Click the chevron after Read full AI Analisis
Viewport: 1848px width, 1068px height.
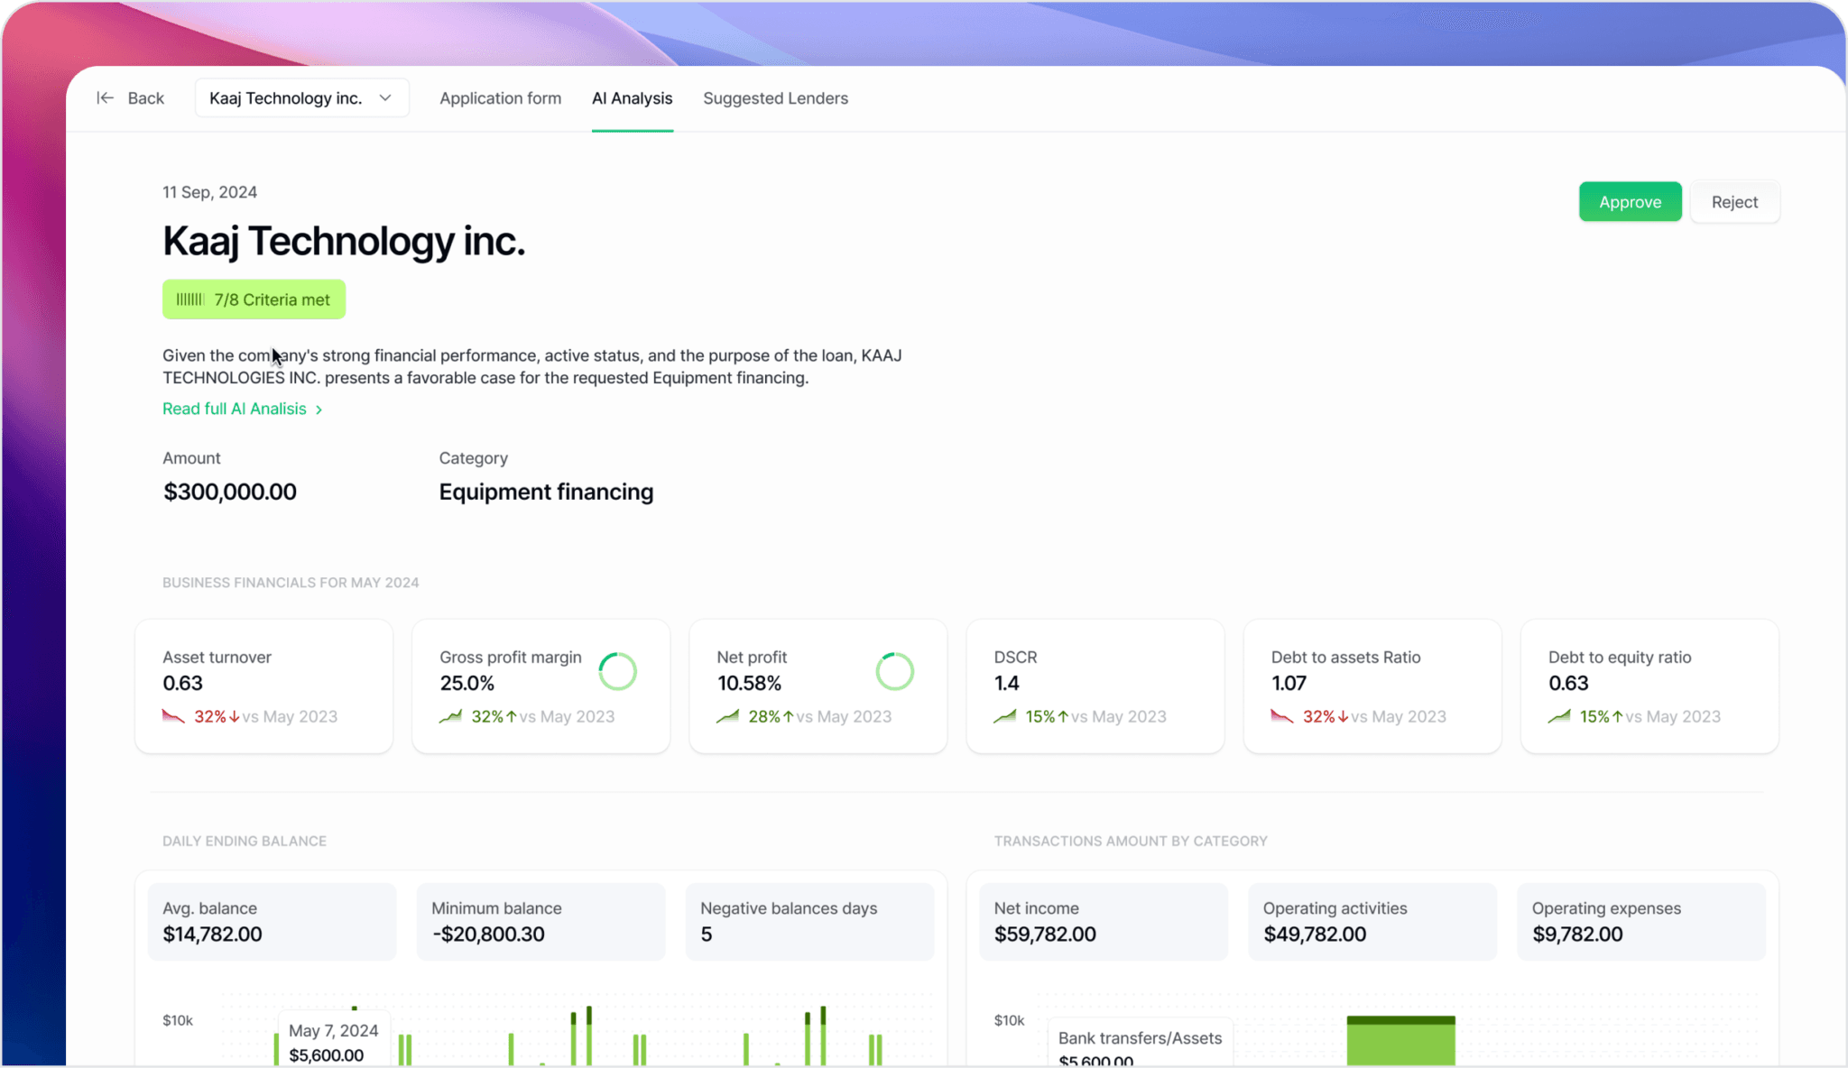tap(319, 410)
